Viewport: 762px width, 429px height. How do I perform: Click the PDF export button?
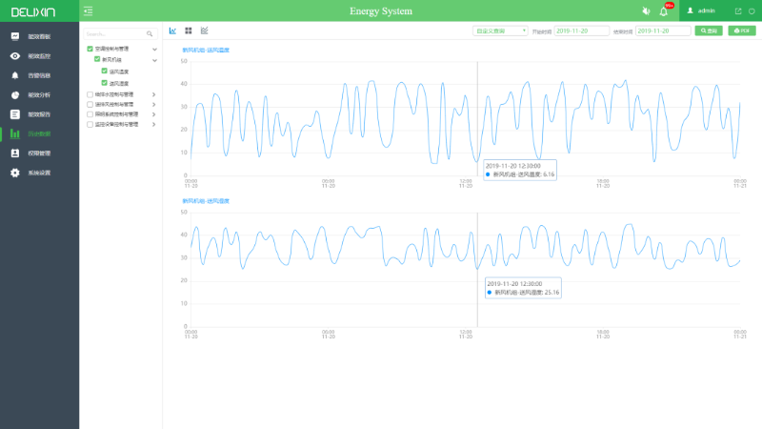coord(741,31)
